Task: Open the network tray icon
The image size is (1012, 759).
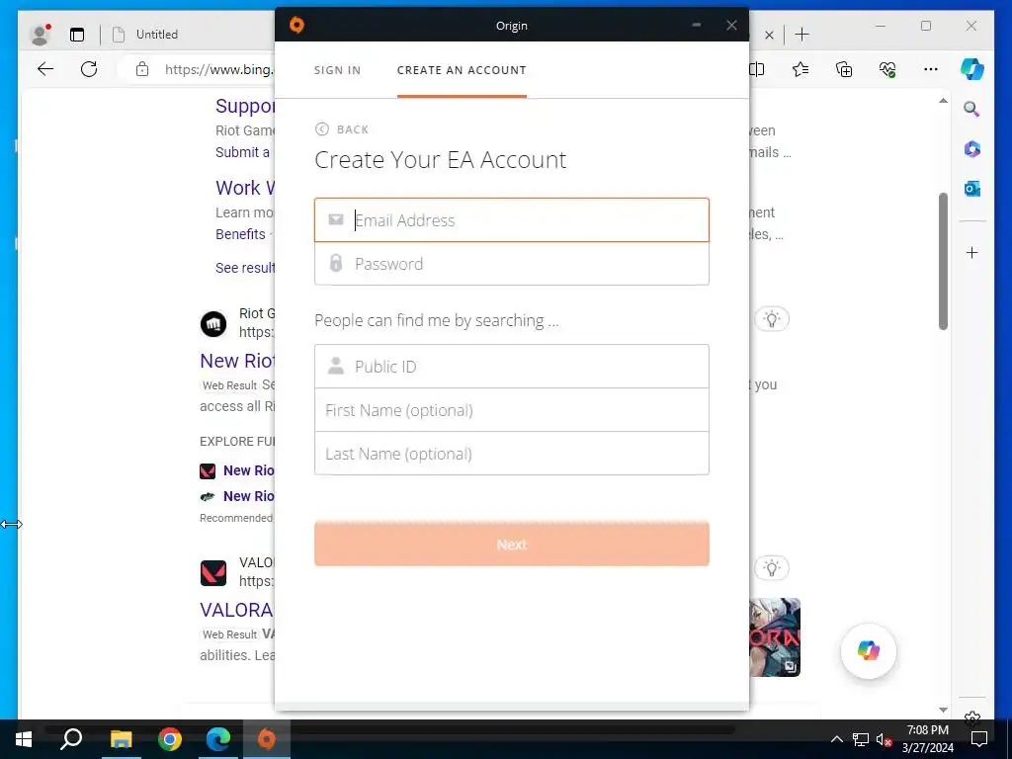Action: 861,739
